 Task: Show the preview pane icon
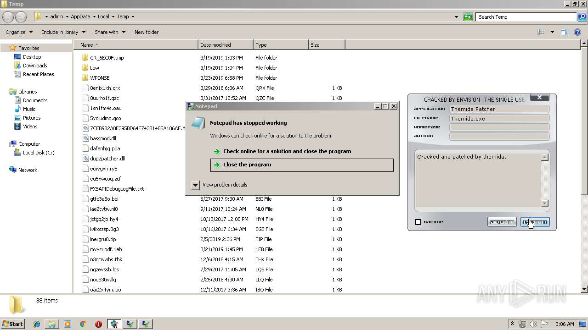click(565, 32)
